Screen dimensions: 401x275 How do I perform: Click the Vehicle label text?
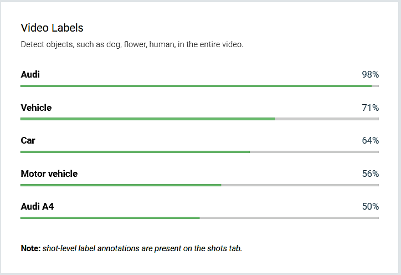tap(36, 108)
